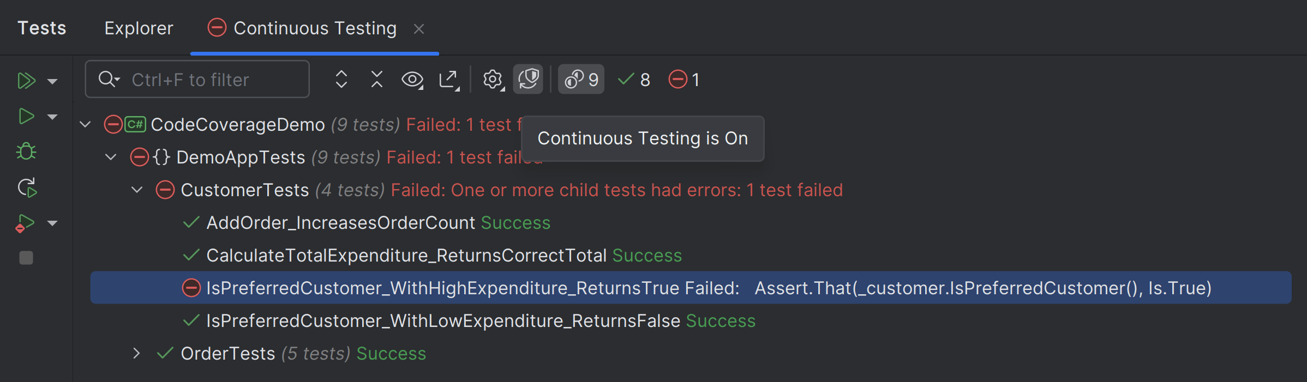Expand the OrderTests node
This screenshot has height=382, width=1307.
click(136, 354)
